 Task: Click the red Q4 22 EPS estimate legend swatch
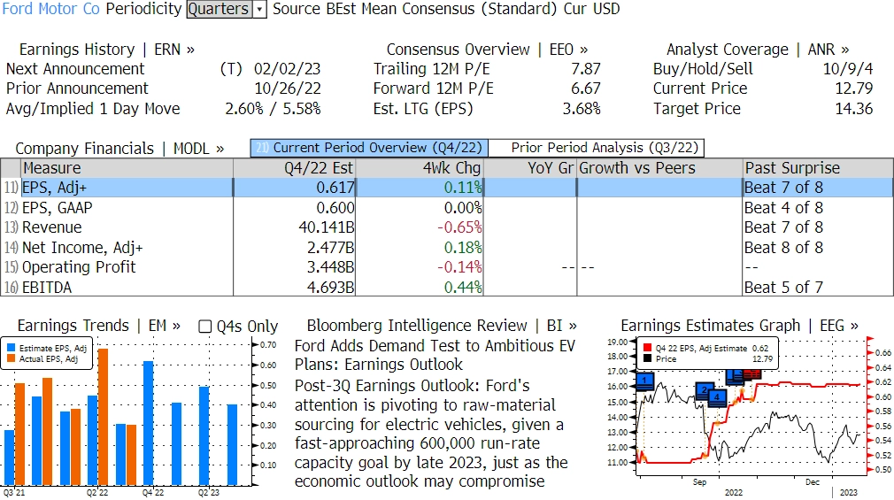pos(647,349)
